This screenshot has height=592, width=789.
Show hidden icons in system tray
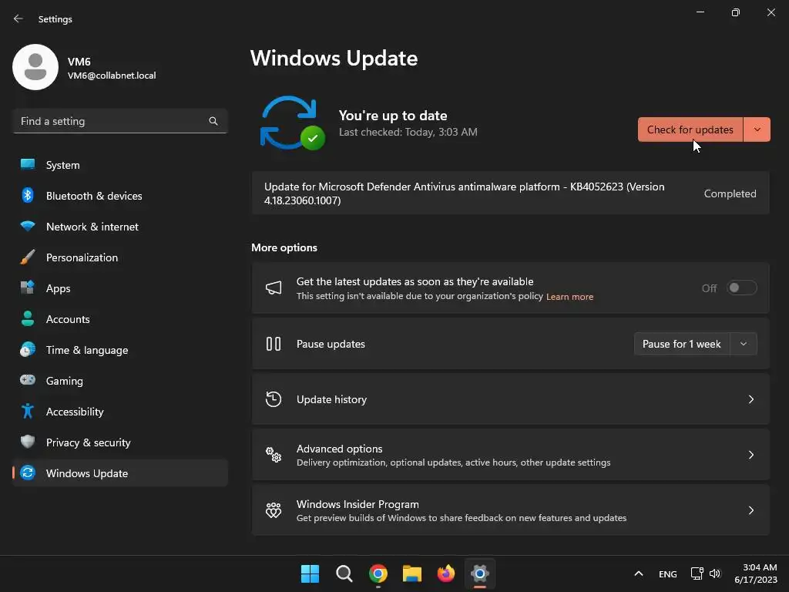click(x=639, y=573)
